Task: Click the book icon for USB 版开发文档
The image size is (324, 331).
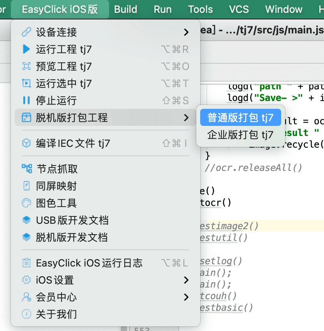Action: 26,220
